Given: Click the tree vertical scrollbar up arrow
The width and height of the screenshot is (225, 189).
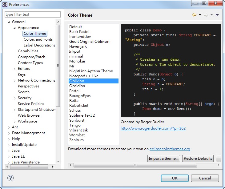Looking at the screenshot, I should click(58, 22).
